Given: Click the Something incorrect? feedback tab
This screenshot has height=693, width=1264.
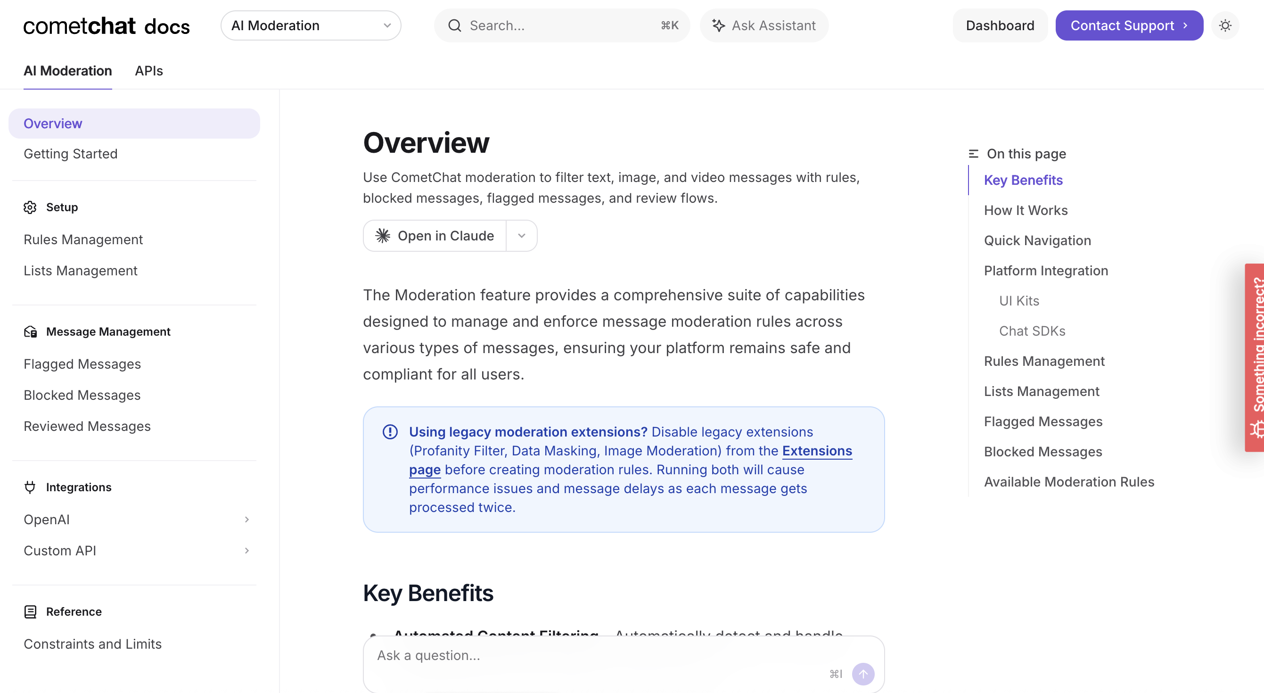Looking at the screenshot, I should pos(1255,358).
